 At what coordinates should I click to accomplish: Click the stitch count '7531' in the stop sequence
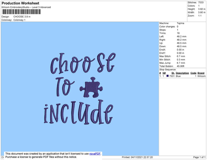point(172,76)
